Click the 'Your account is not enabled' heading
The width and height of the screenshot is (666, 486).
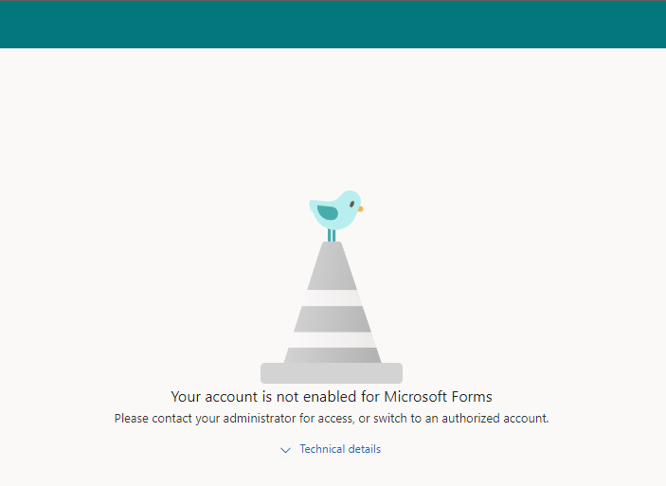(x=332, y=397)
